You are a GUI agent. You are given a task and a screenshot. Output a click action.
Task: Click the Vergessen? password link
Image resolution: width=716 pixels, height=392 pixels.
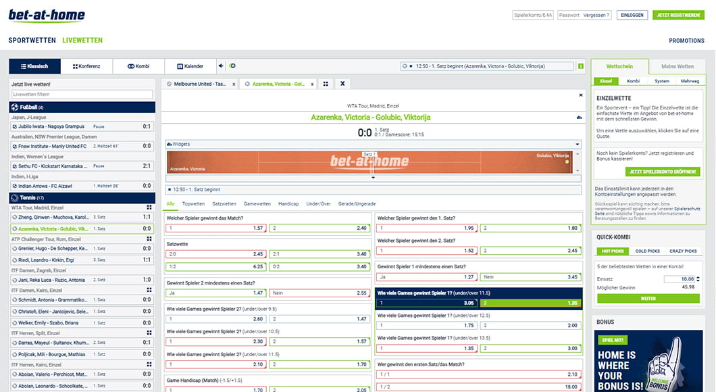point(596,15)
